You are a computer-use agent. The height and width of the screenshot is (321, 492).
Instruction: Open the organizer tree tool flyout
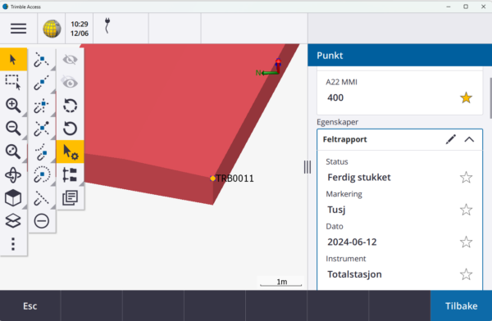click(x=70, y=174)
